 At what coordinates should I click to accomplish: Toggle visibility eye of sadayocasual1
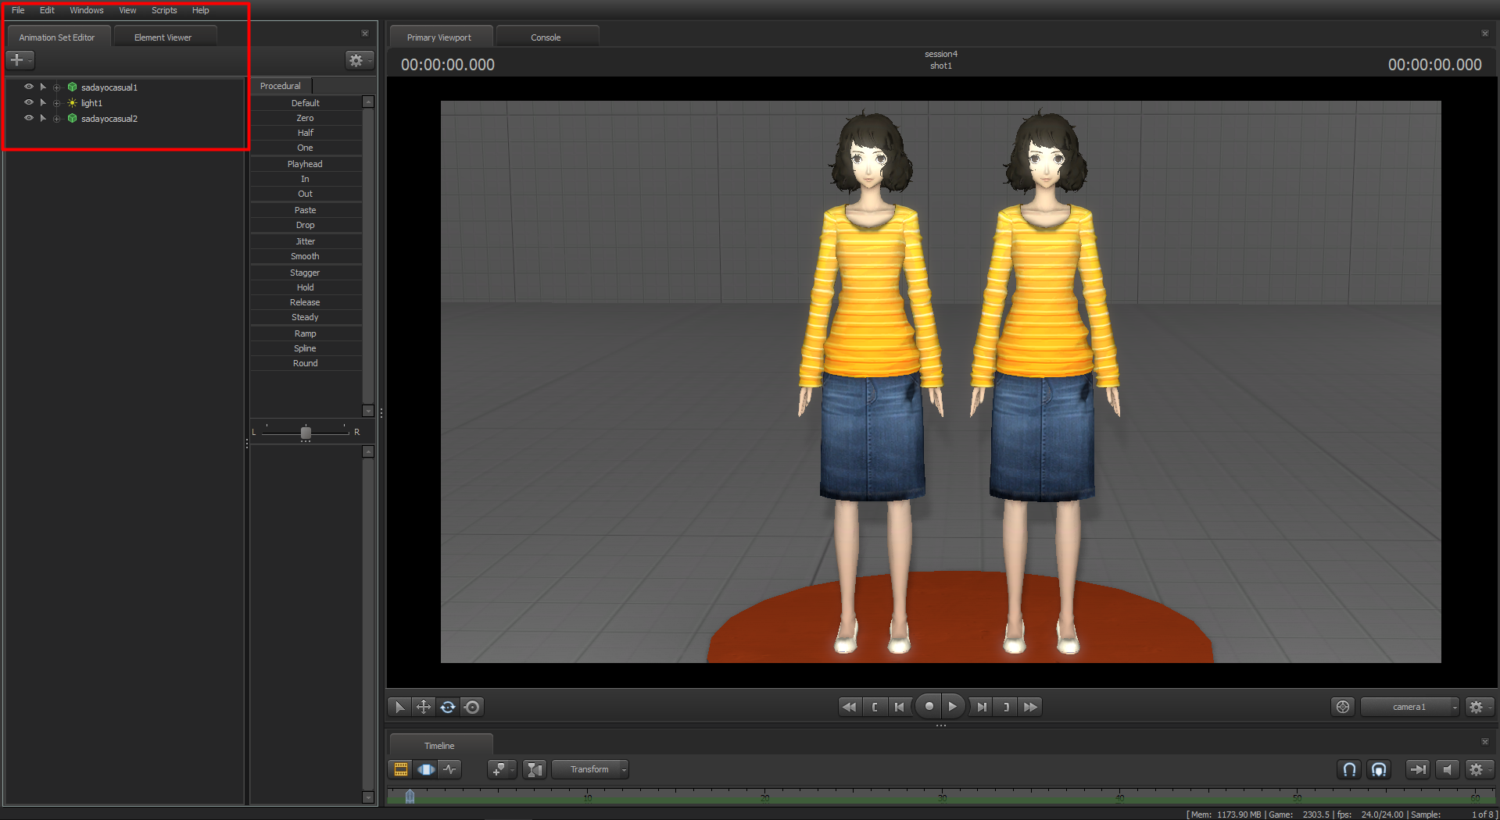(29, 87)
